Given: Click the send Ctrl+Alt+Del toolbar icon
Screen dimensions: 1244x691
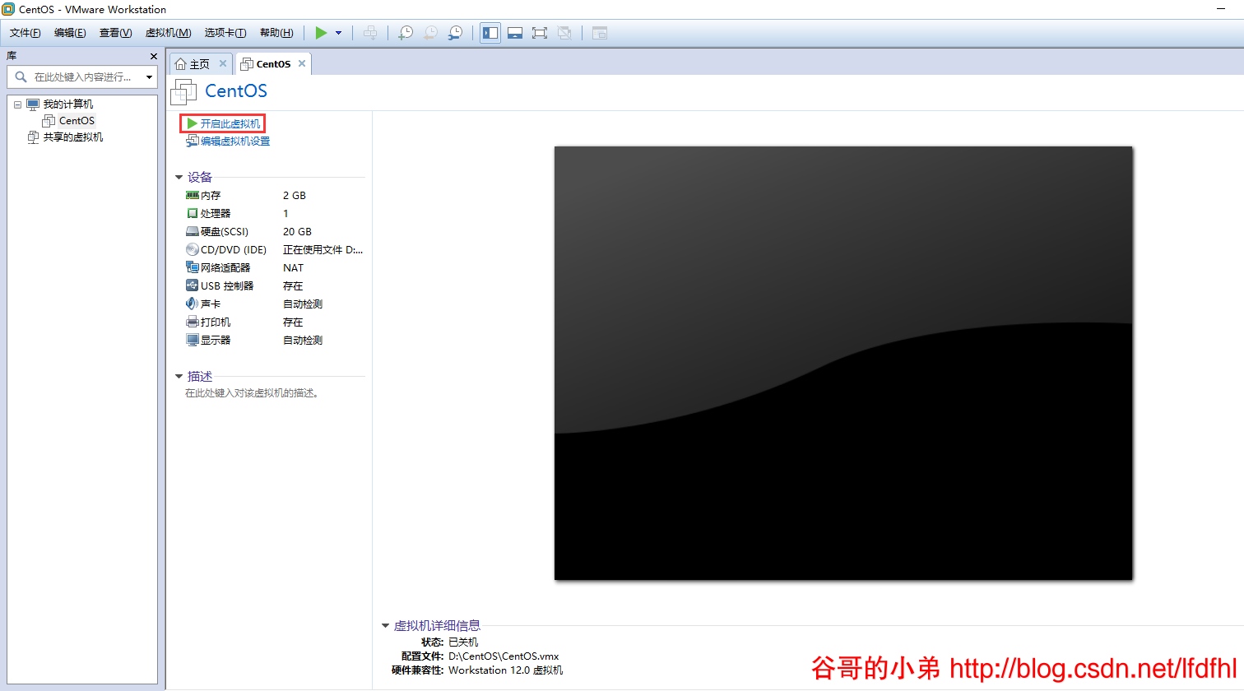Looking at the screenshot, I should point(371,33).
